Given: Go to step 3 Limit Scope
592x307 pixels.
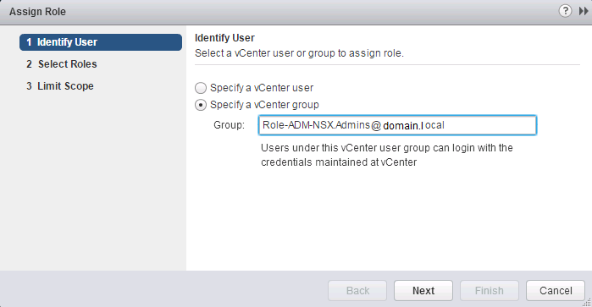Looking at the screenshot, I should coord(60,86).
